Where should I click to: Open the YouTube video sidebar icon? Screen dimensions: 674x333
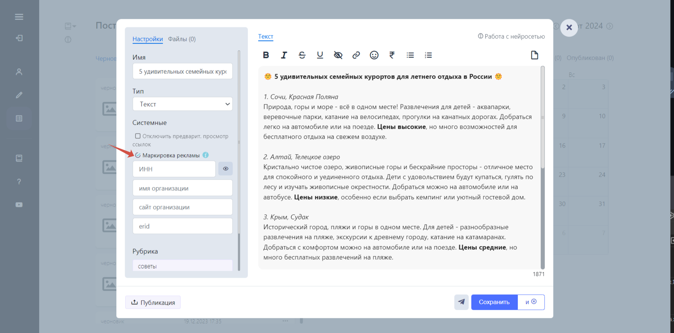point(19,205)
